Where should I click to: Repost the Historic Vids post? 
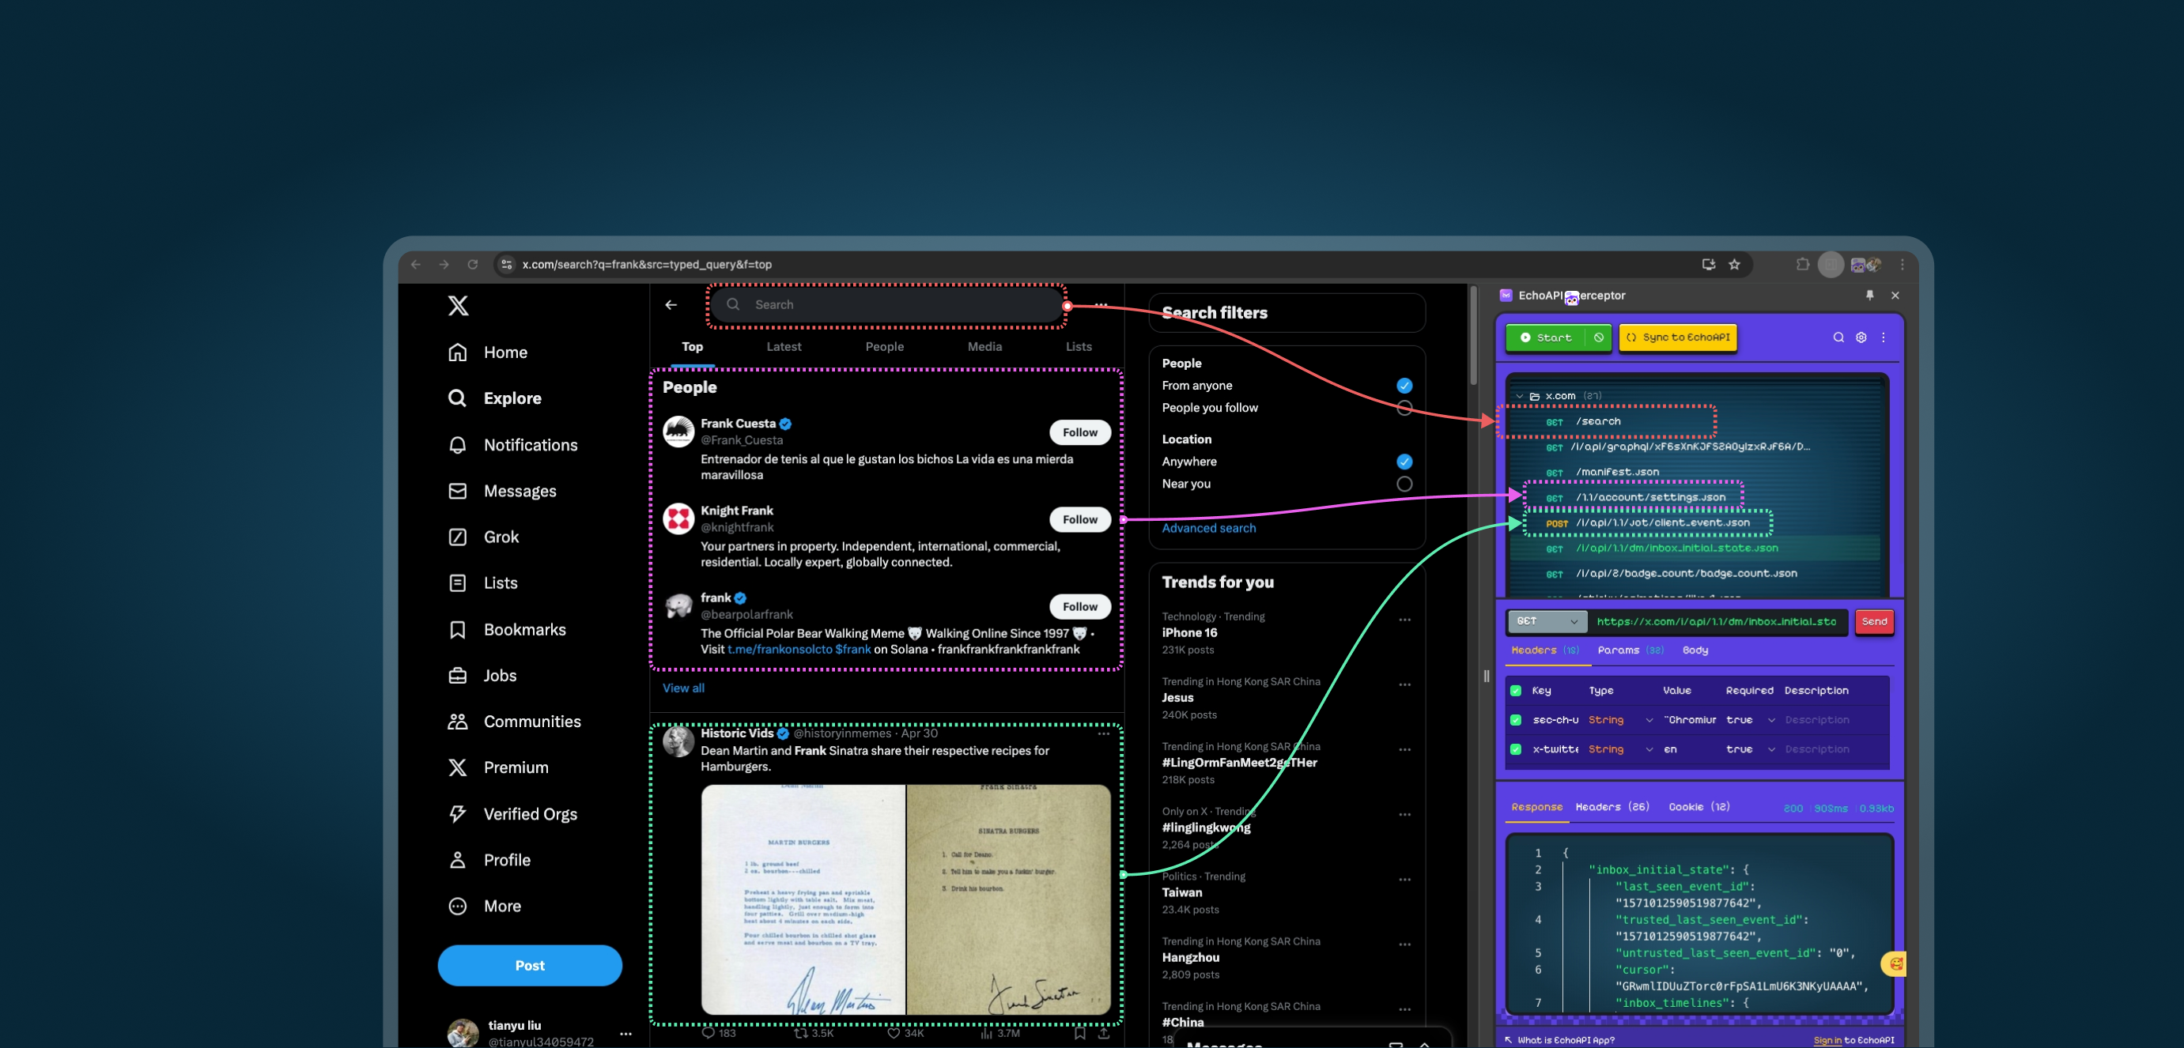click(x=813, y=1033)
